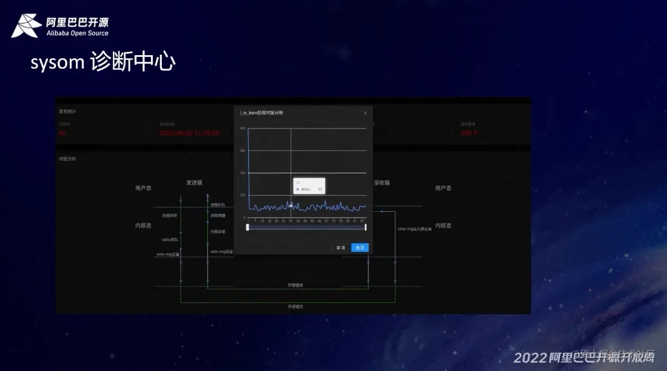This screenshot has height=371, width=667.
Task: Click the highlighted data point at x=37
Action: click(291, 205)
